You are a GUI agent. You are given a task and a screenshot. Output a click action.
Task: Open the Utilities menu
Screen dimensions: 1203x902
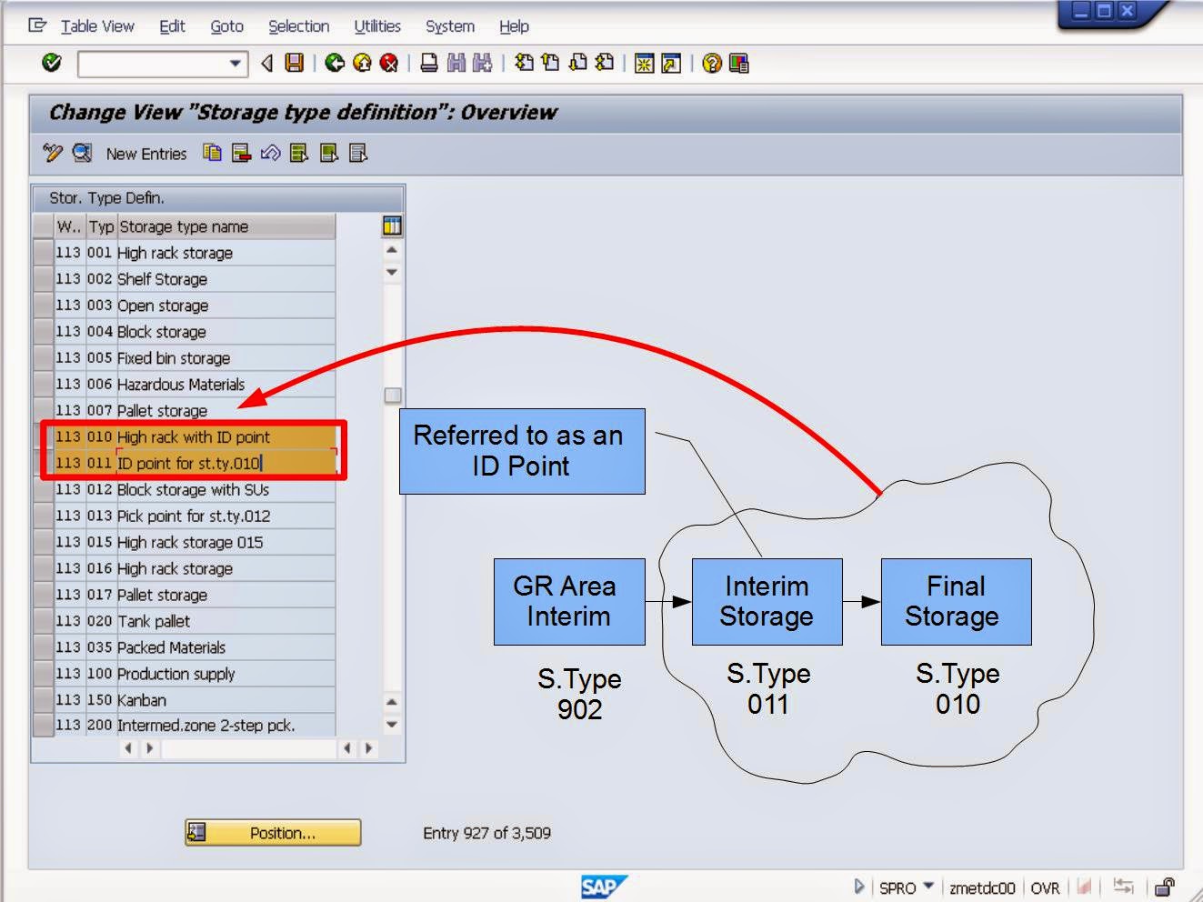click(x=376, y=26)
